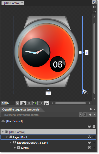Click the bottom-center resize handle
The image size is (99, 154).
tap(48, 89)
